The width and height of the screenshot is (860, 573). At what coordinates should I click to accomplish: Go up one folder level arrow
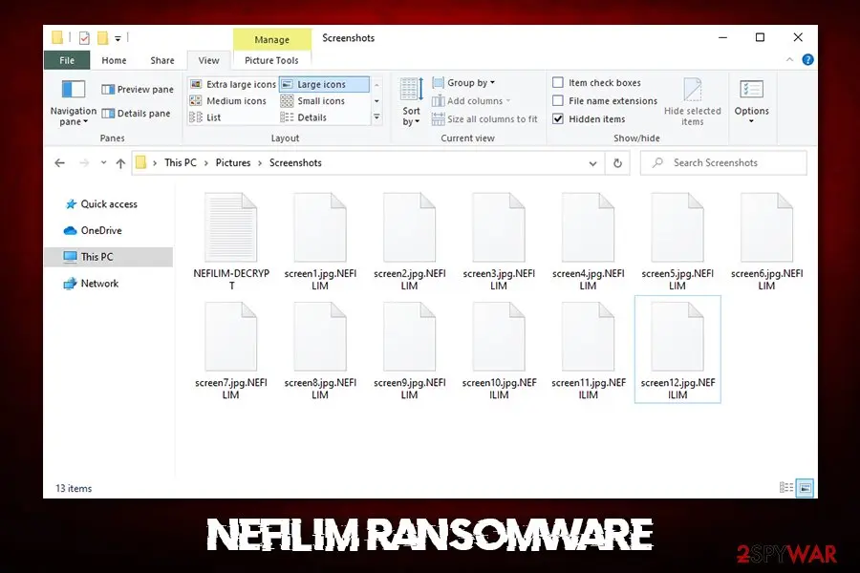(x=120, y=163)
